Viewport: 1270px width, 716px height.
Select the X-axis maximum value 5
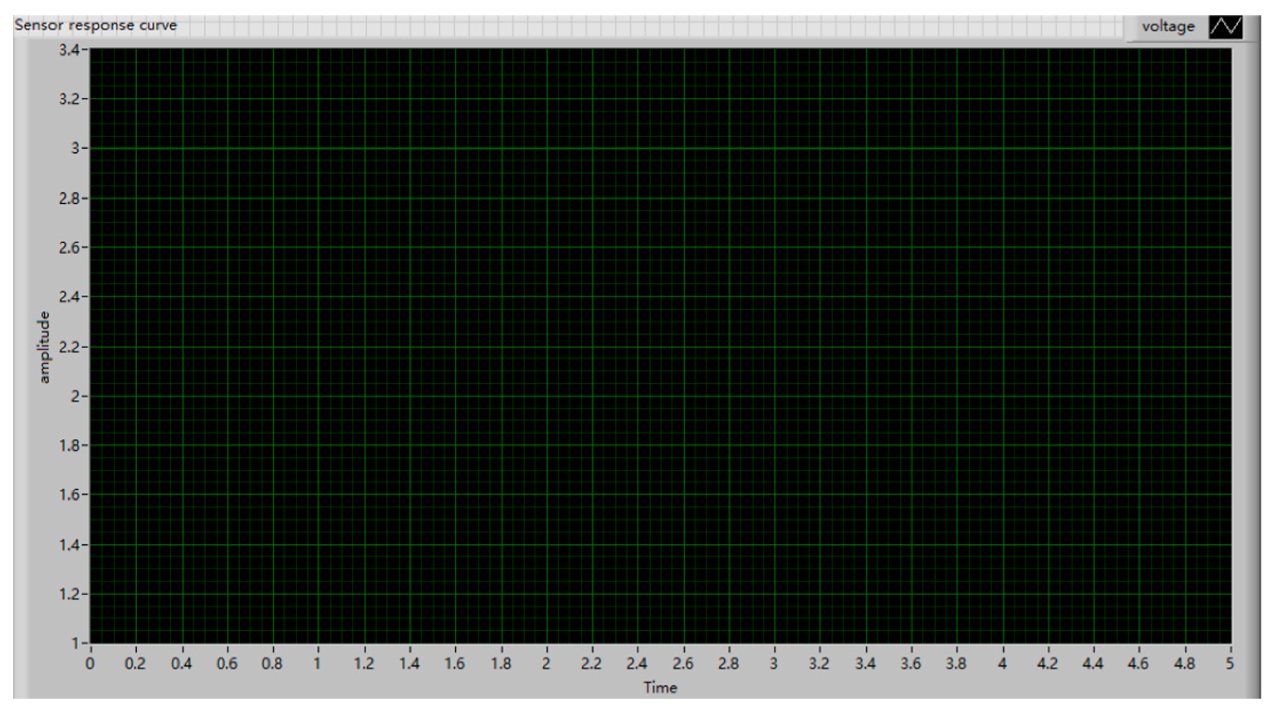click(x=1229, y=663)
